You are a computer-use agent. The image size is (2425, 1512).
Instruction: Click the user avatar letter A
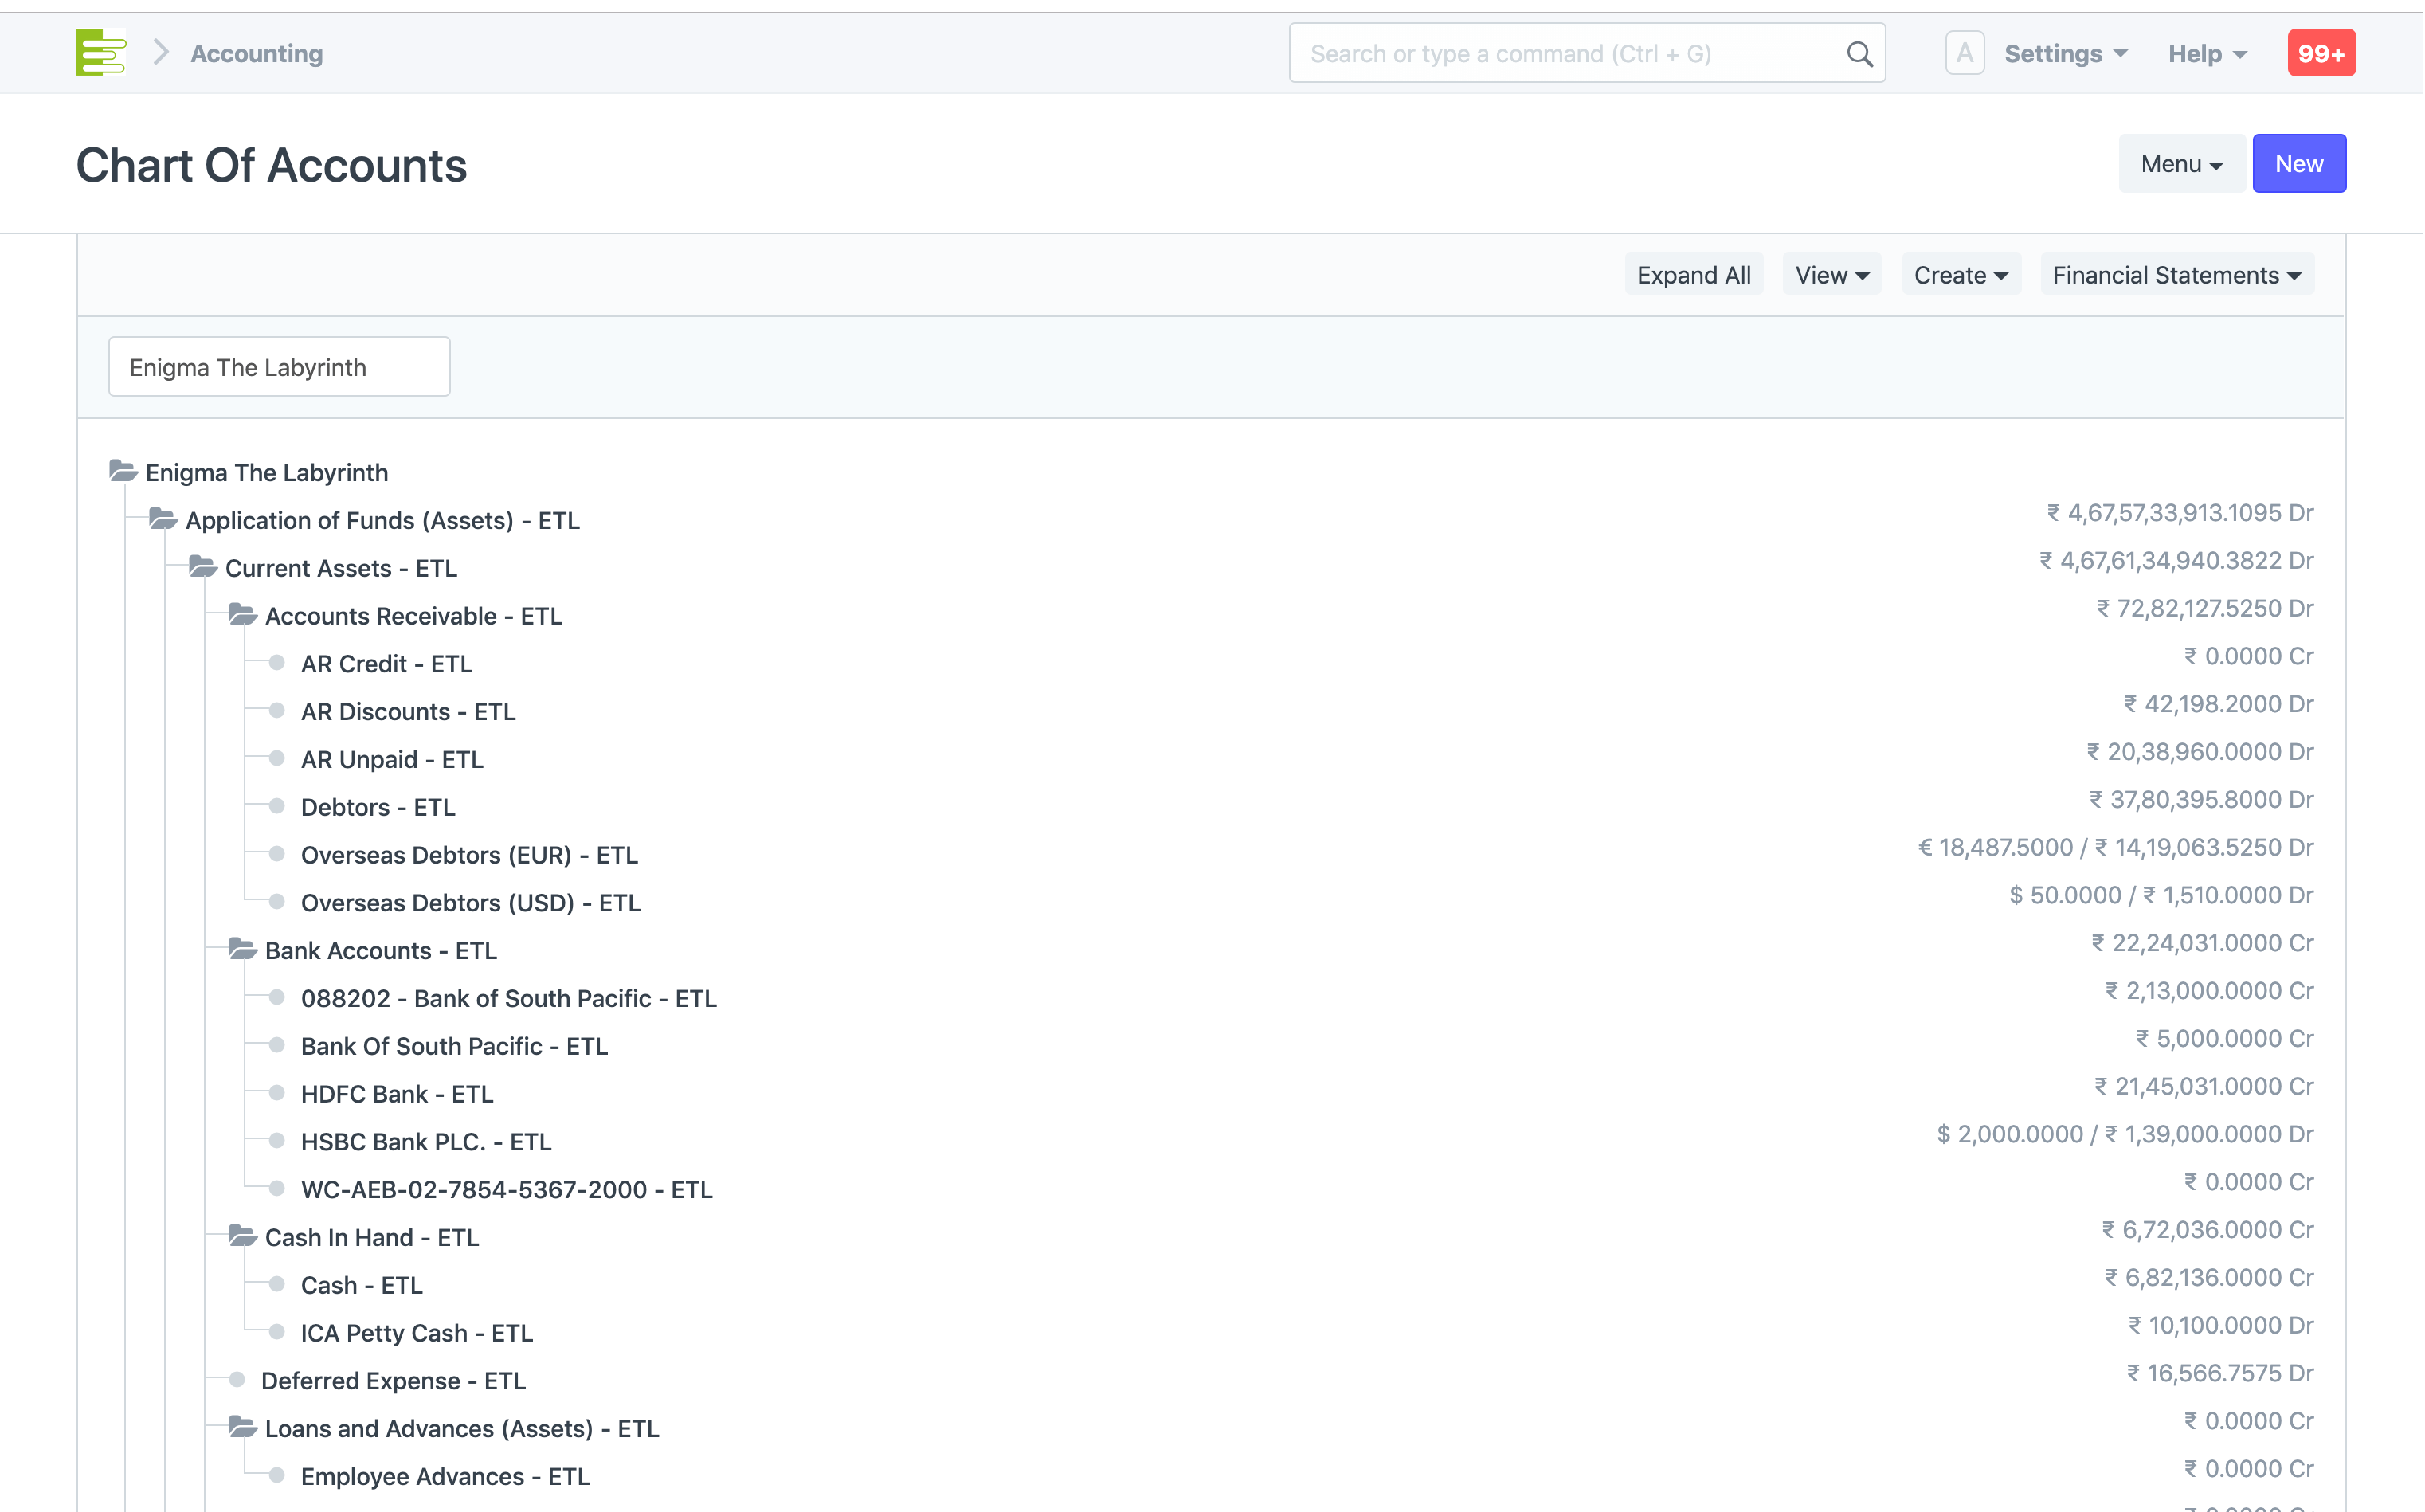click(x=1964, y=54)
